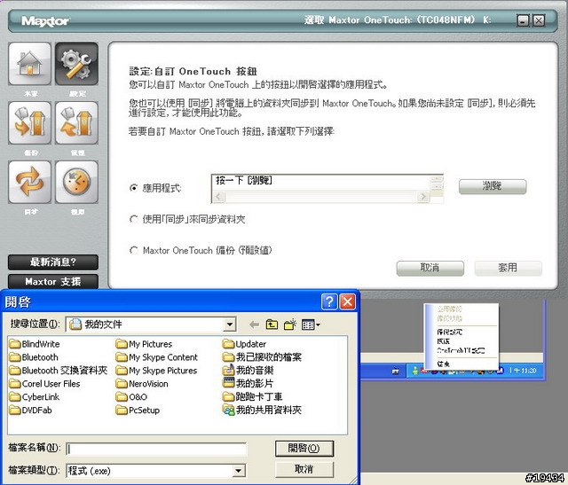
Task: Click the 套用 apply button
Action: tap(508, 268)
